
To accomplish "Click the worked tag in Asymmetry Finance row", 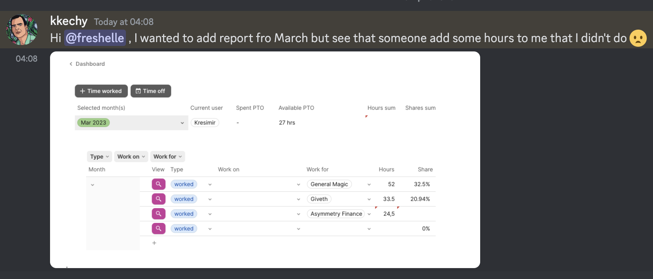I will [184, 214].
